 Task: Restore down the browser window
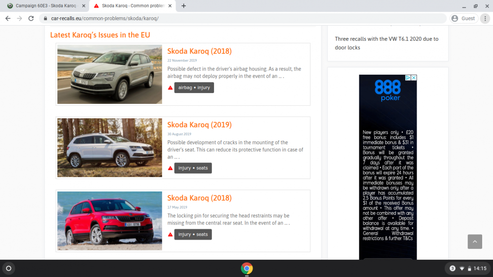click(x=476, y=5)
